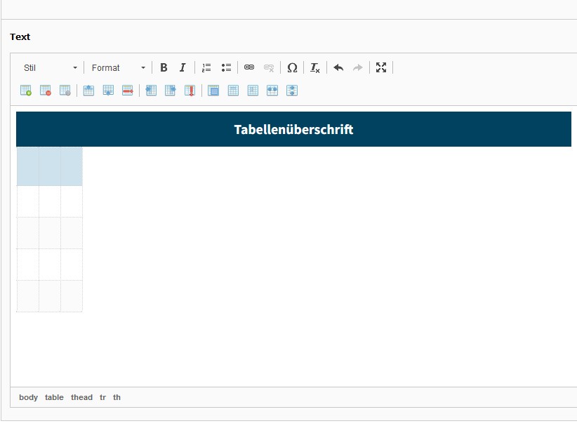Click the insert table icon
577x433 pixels.
26,91
